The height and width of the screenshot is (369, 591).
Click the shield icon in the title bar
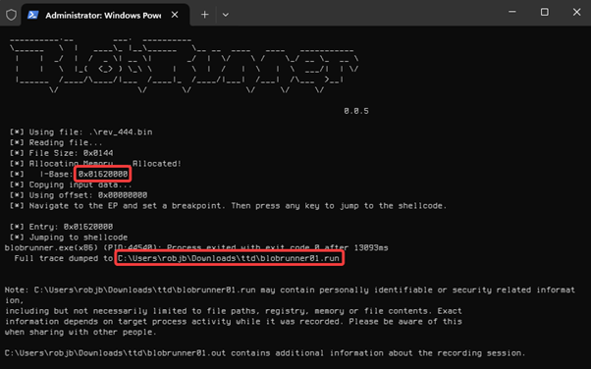(x=12, y=15)
